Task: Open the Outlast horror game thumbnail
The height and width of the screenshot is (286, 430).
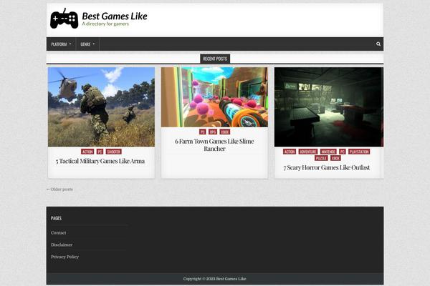Action: (x=329, y=107)
